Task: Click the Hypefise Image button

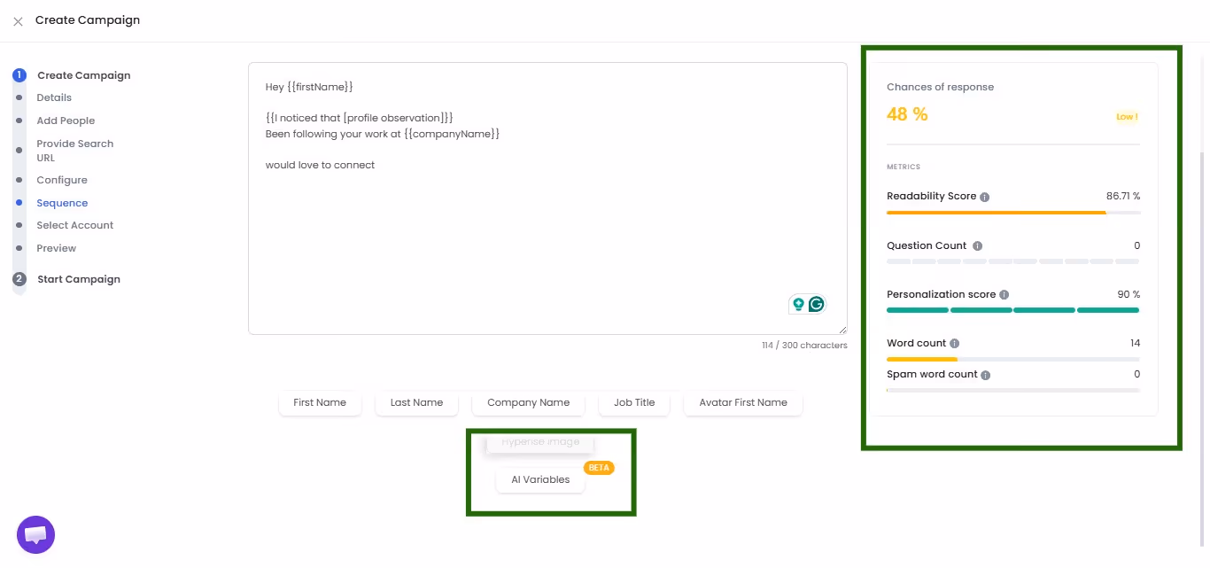Action: click(x=540, y=442)
